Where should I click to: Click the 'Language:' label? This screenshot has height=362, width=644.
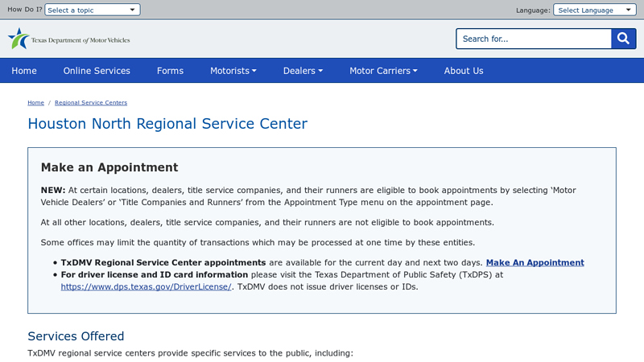[533, 10]
